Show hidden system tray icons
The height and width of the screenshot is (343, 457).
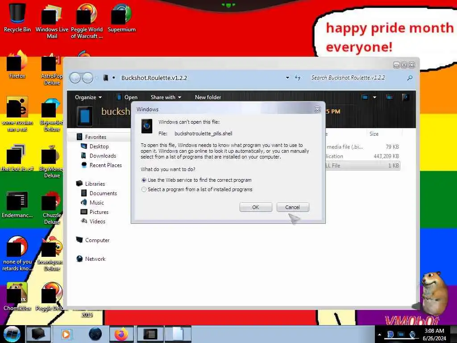379,335
